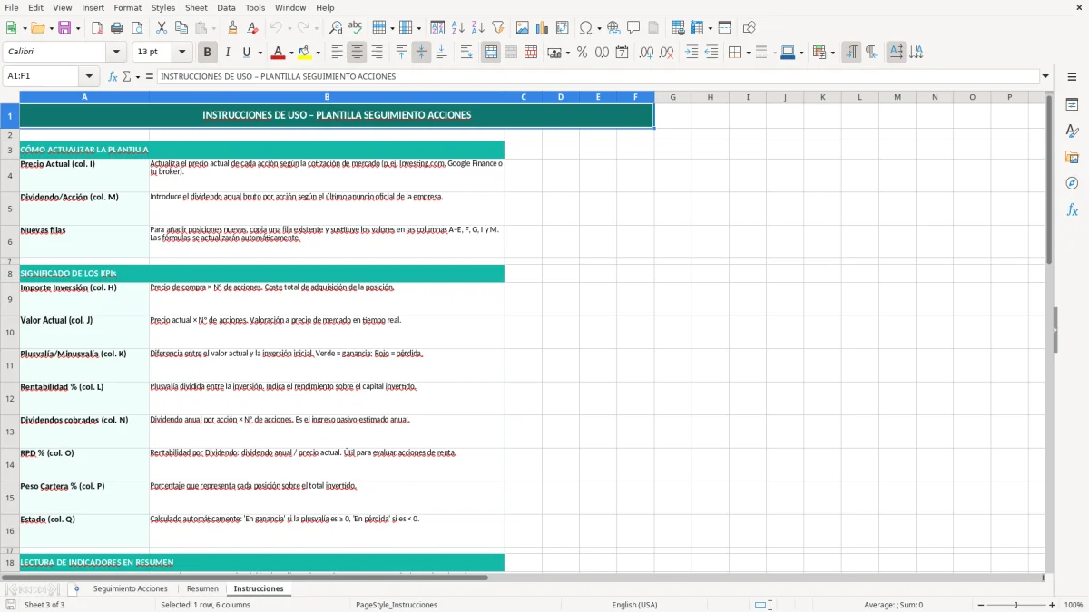Toggle Italic formatting
The image size is (1089, 612).
tap(228, 53)
